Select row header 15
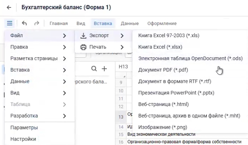This screenshot has height=145, width=248. tap(121, 135)
